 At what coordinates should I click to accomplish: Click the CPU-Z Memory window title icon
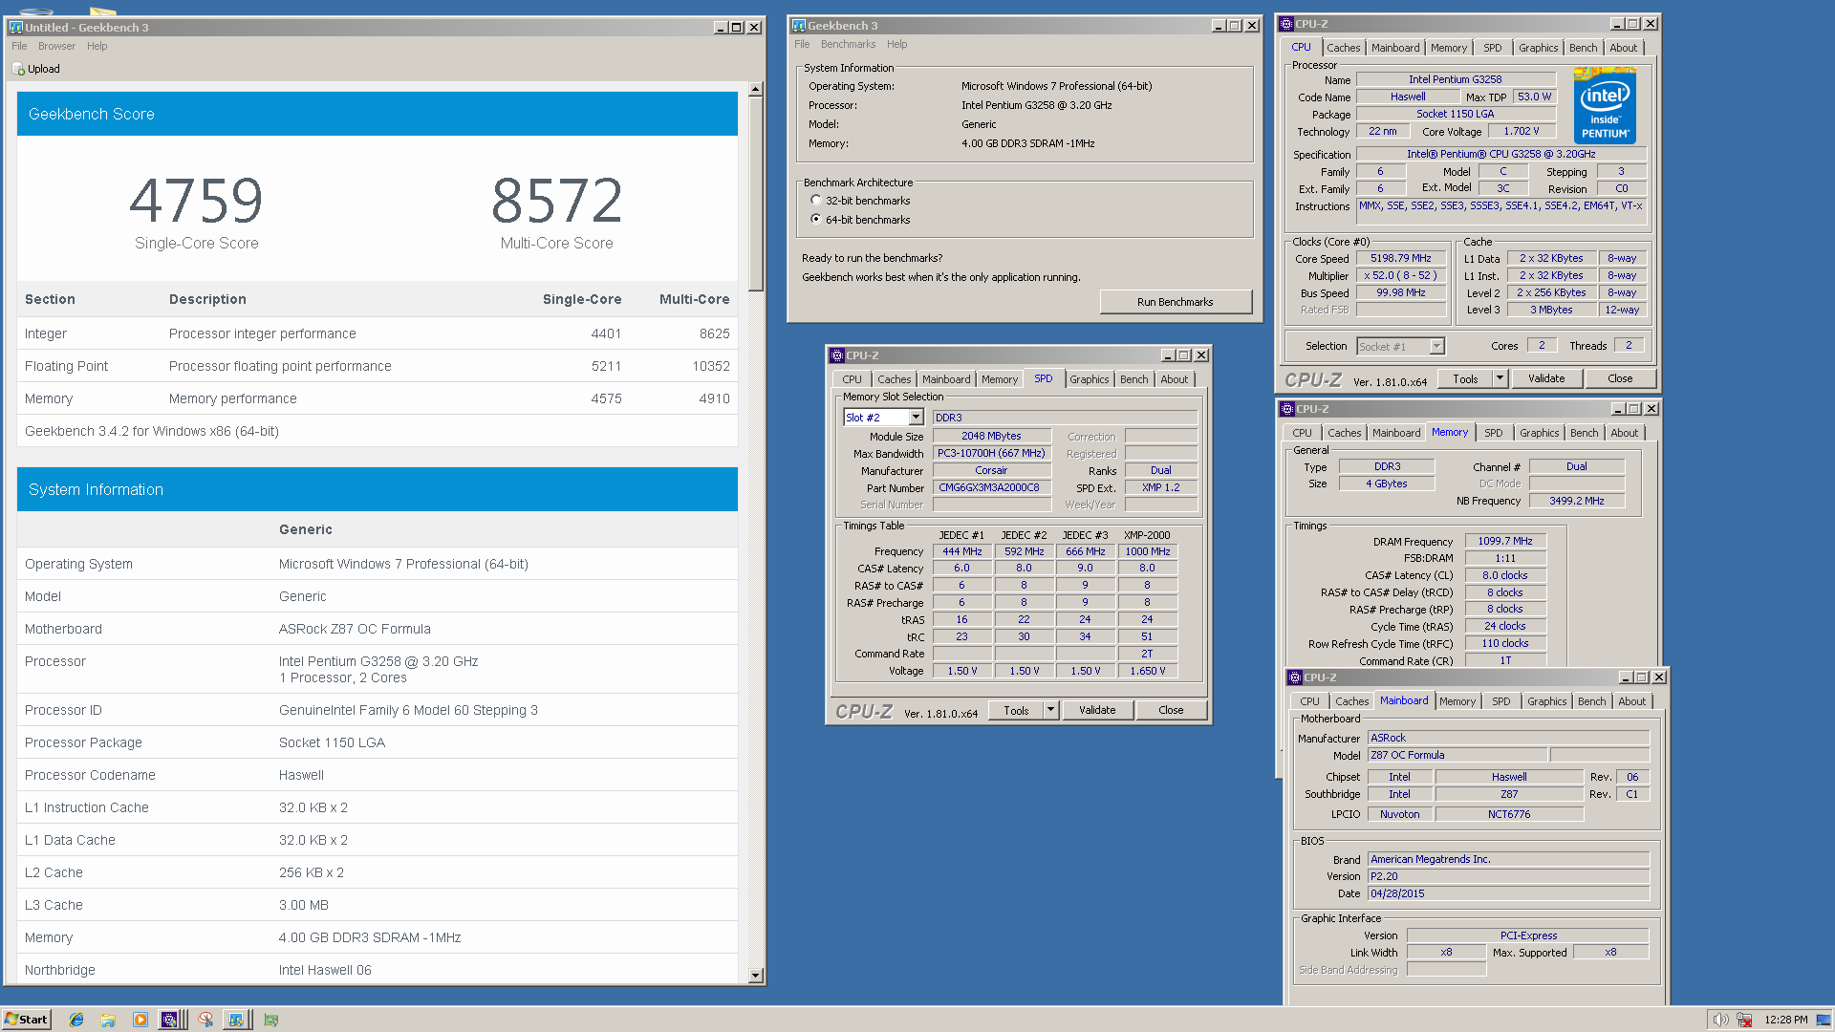tap(1287, 409)
